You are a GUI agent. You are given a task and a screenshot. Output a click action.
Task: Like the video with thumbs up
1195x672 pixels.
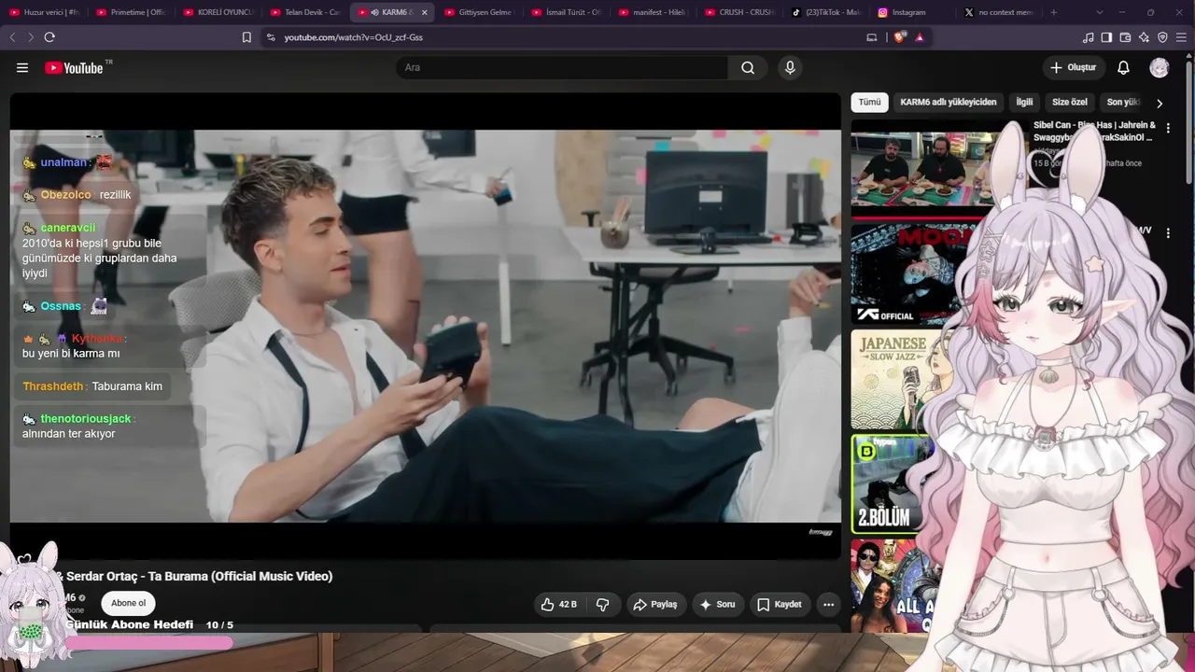click(559, 604)
